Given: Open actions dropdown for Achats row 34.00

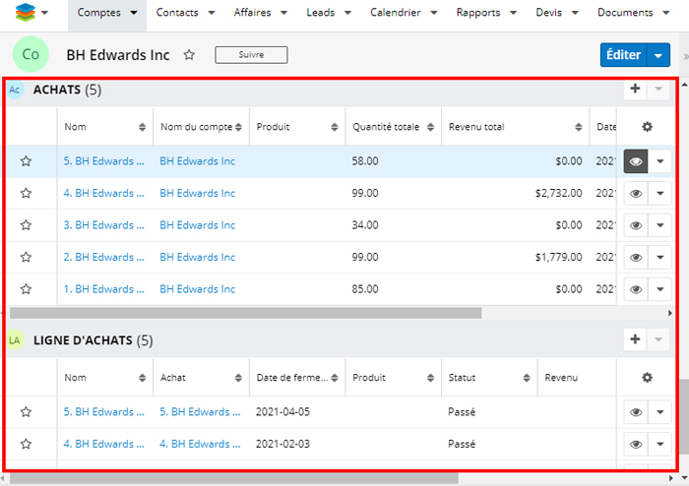Looking at the screenshot, I should tap(660, 225).
